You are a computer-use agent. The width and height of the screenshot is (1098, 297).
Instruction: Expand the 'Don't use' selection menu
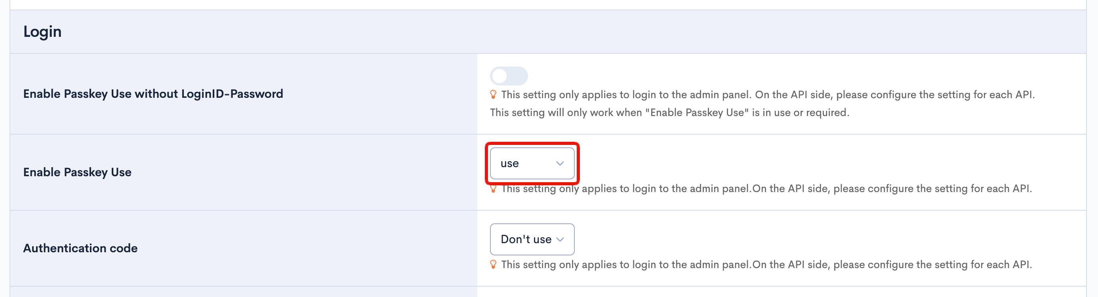pos(532,239)
